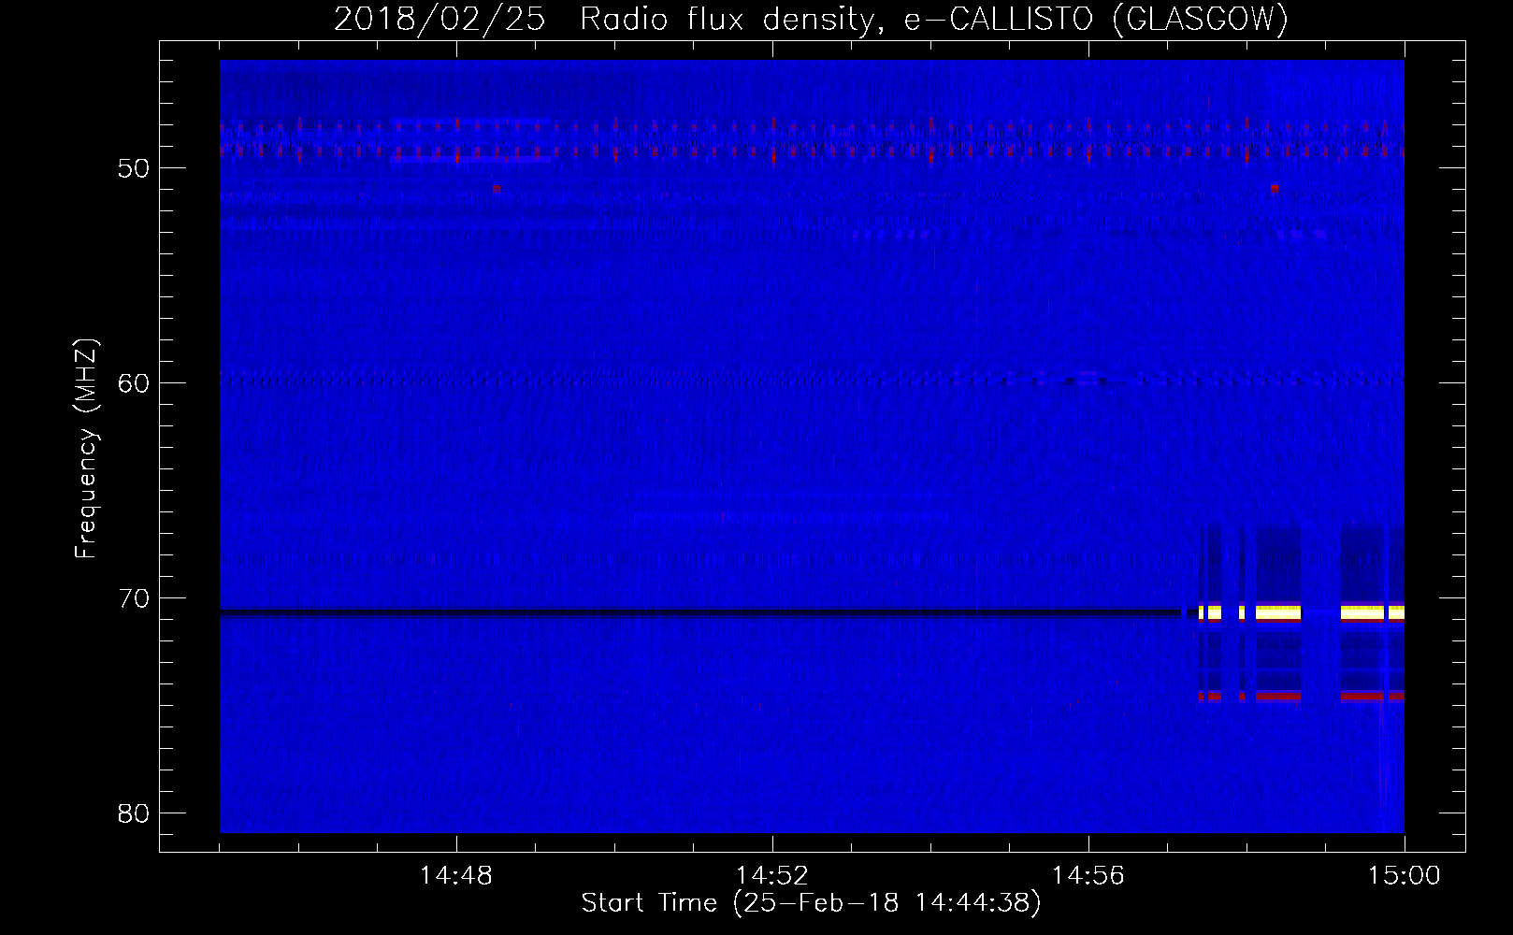Click the "Frequency (MHZ)" axis label
1513x935 pixels.
pyautogui.click(x=86, y=449)
